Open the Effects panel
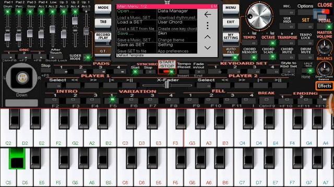The width and height of the screenshot is (334, 187). click(x=325, y=86)
